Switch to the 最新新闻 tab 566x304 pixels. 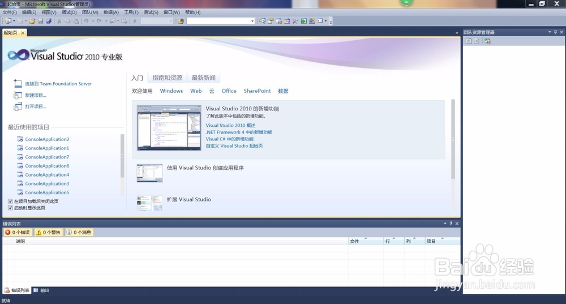point(204,78)
